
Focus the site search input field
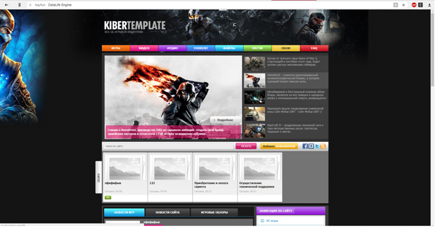pos(168,146)
